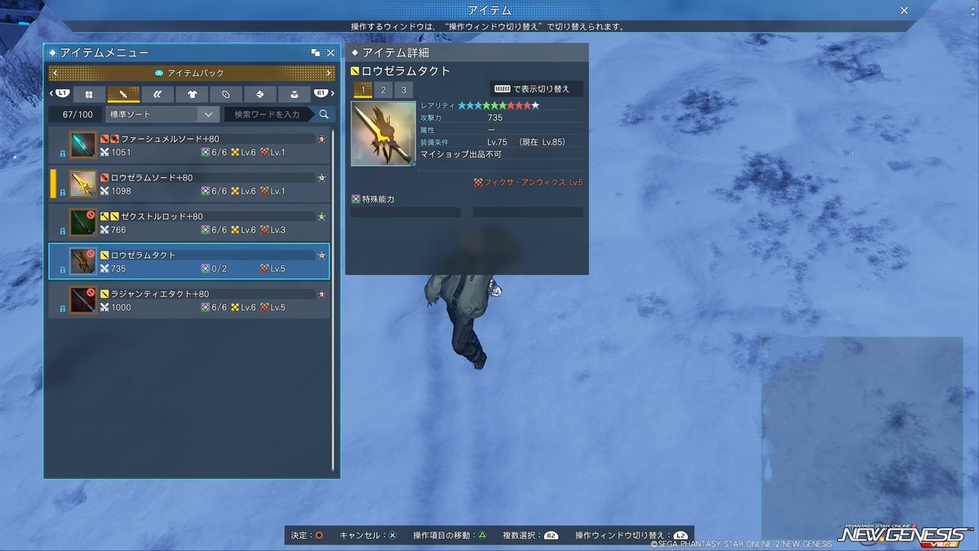Toggle lock icon on ラジャンティエタクト row
This screenshot has width=979, height=551.
click(x=63, y=307)
